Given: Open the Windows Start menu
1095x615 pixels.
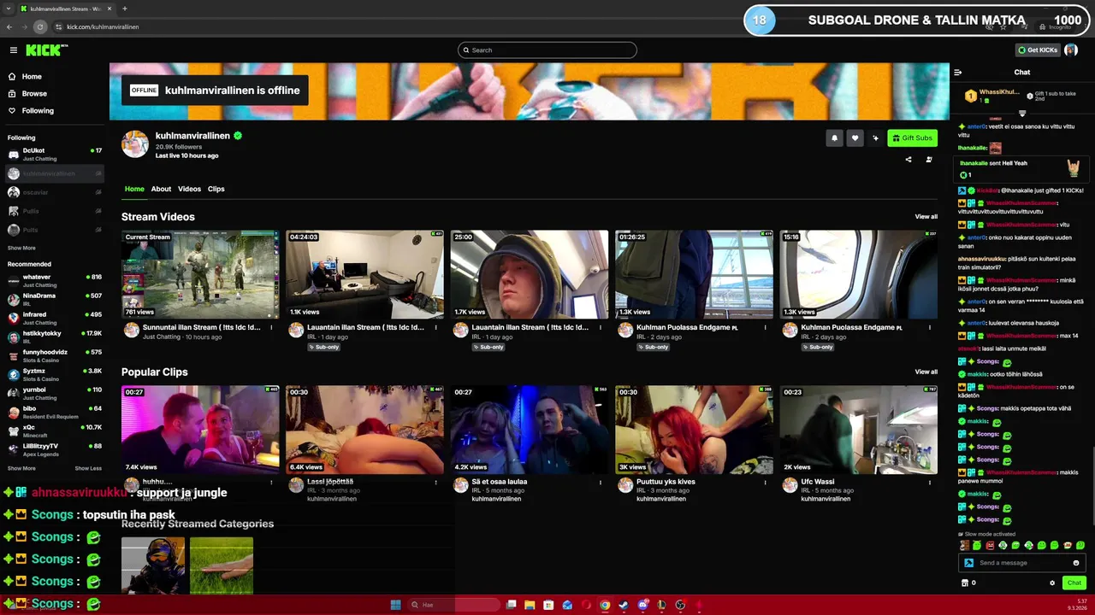Looking at the screenshot, I should point(395,605).
